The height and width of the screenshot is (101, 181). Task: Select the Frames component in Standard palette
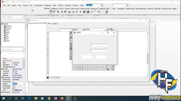pyautogui.click(x=51, y=12)
